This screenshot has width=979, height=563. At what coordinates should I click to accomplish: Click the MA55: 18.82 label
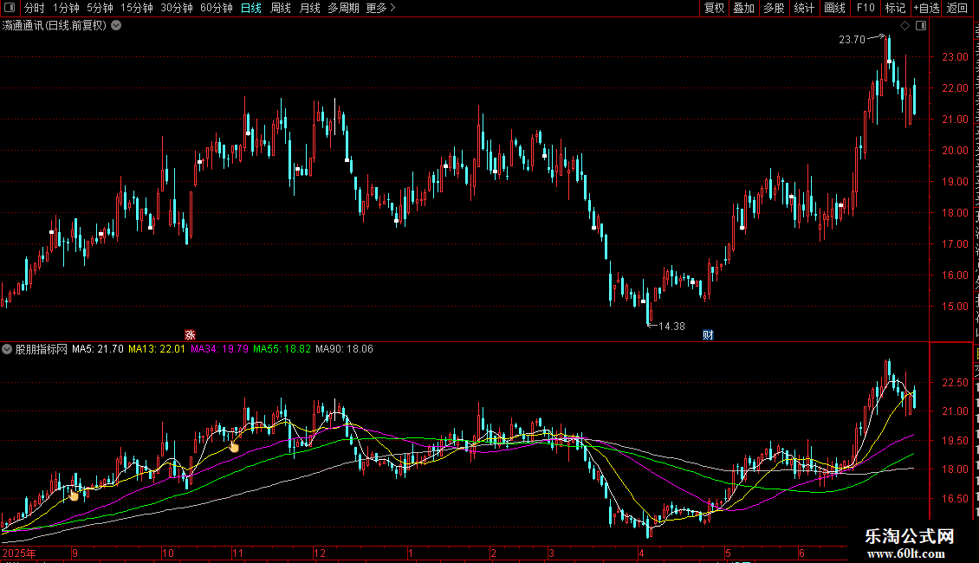tap(282, 349)
